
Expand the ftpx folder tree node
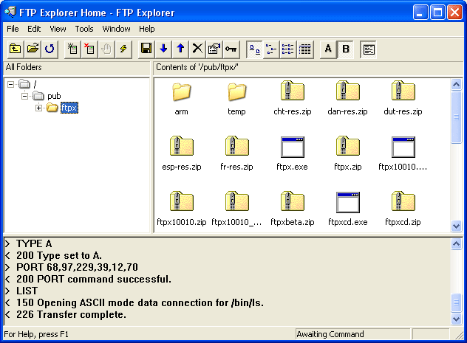coord(39,108)
